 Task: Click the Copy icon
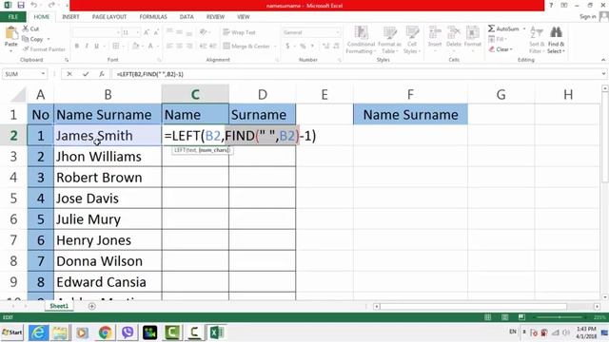(x=26, y=39)
